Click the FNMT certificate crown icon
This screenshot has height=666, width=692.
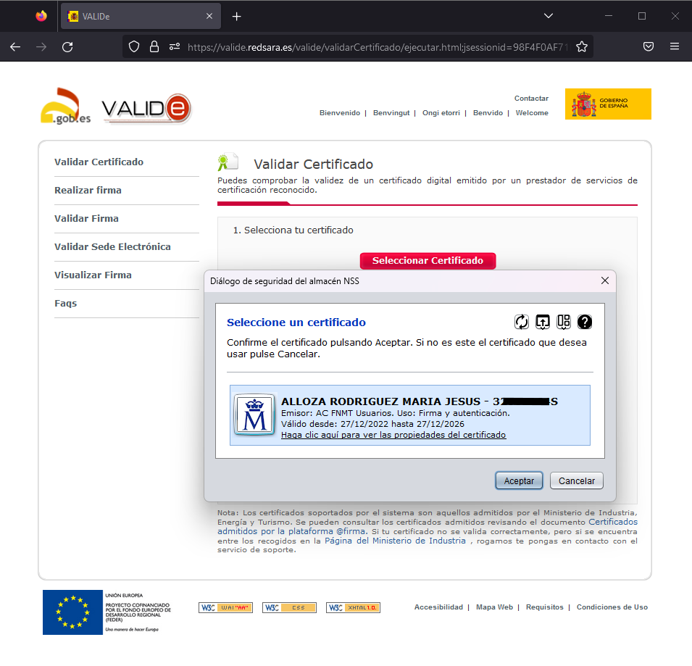(254, 415)
